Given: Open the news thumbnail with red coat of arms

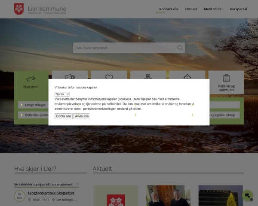Looking at the screenshot, I should coord(116,196).
